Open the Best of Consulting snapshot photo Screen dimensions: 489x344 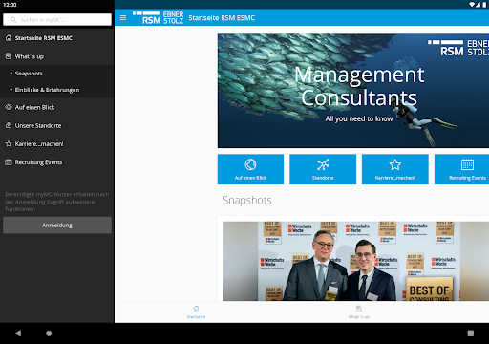(356, 261)
